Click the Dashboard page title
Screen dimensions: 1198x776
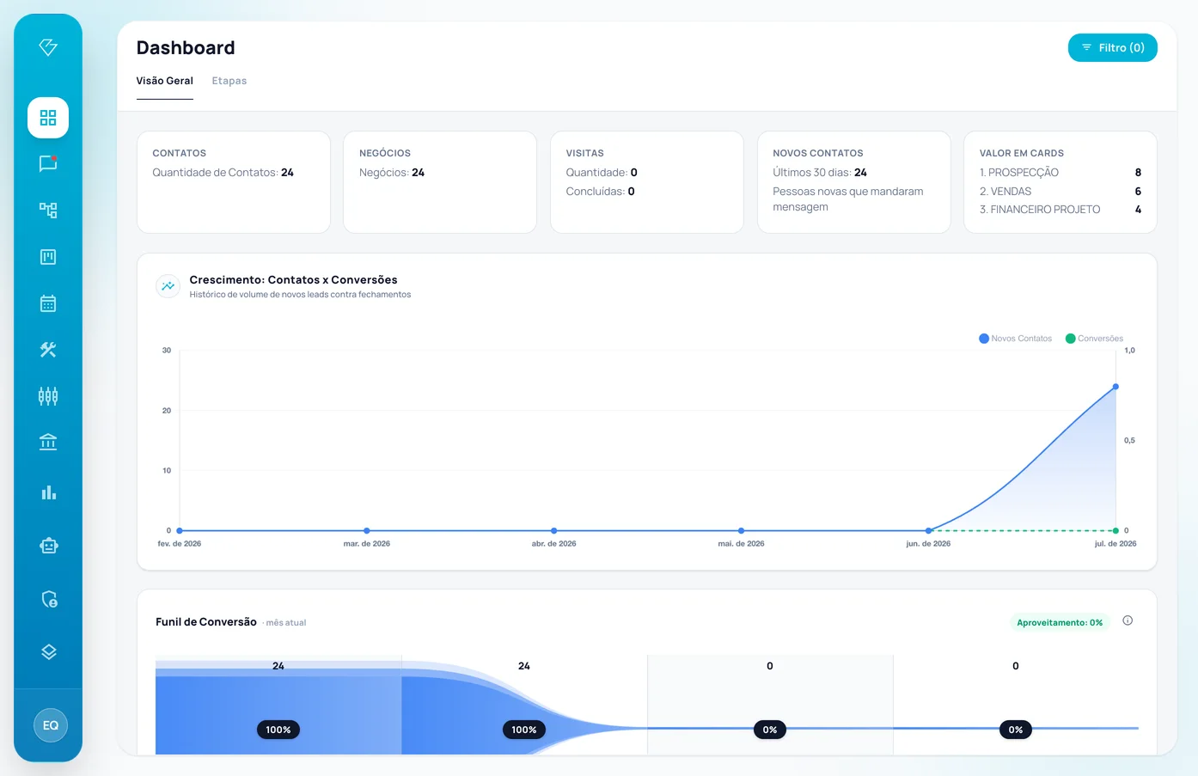point(186,48)
